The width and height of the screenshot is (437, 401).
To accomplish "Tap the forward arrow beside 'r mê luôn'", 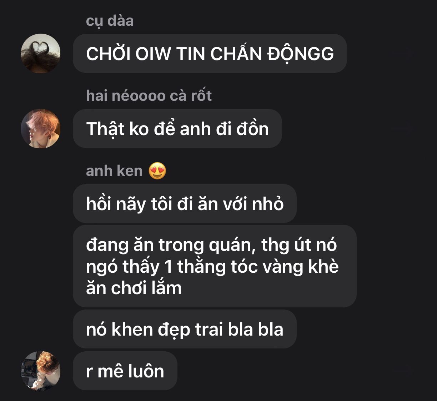I will pyautogui.click(x=402, y=371).
